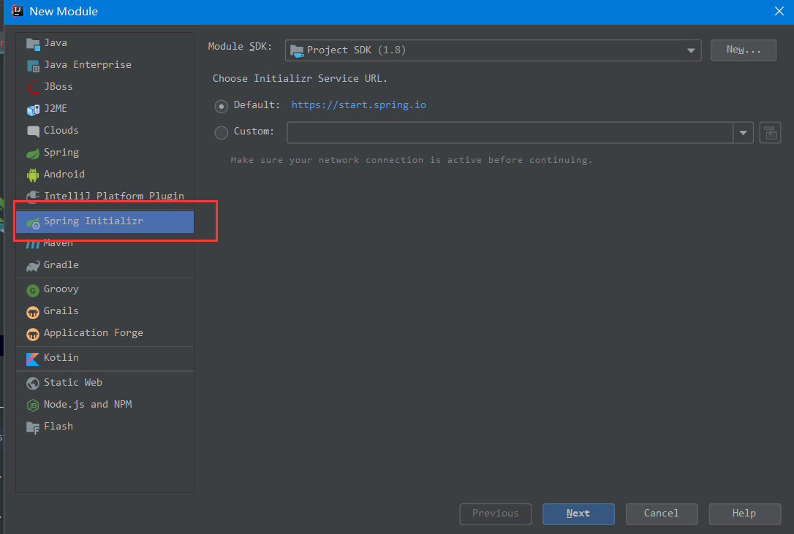Viewport: 794px width, 534px height.
Task: Click the Static Web globe icon
Action: pos(33,384)
